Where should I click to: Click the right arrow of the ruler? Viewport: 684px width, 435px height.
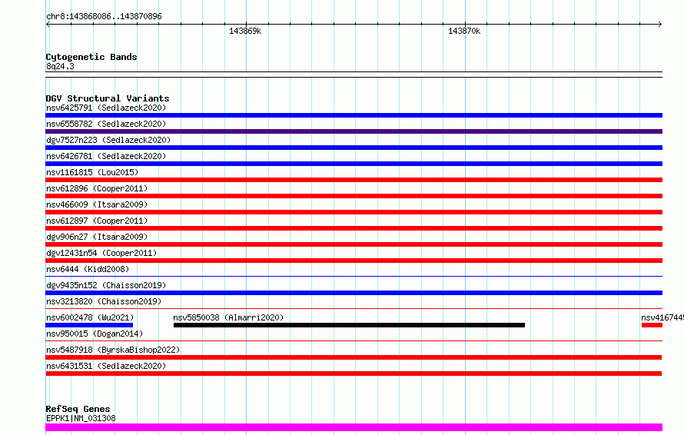[660, 25]
